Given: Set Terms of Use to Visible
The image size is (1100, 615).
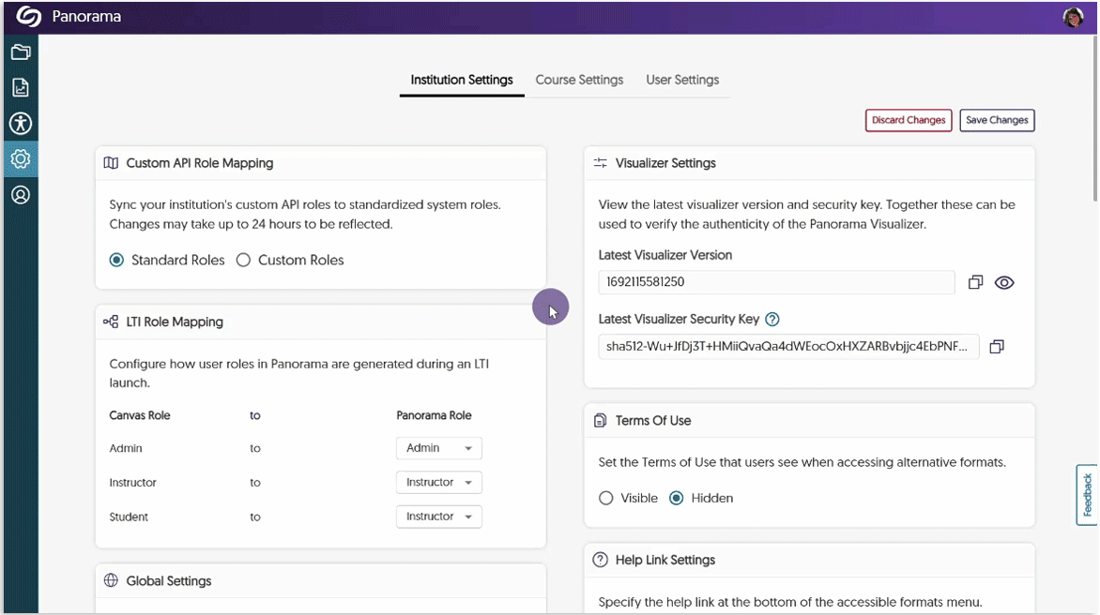Looking at the screenshot, I should click(606, 498).
